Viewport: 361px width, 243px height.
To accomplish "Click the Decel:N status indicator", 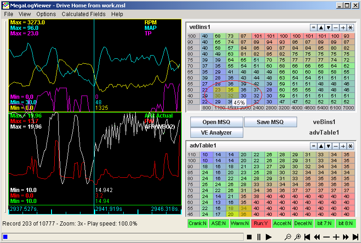I will 303,223.
